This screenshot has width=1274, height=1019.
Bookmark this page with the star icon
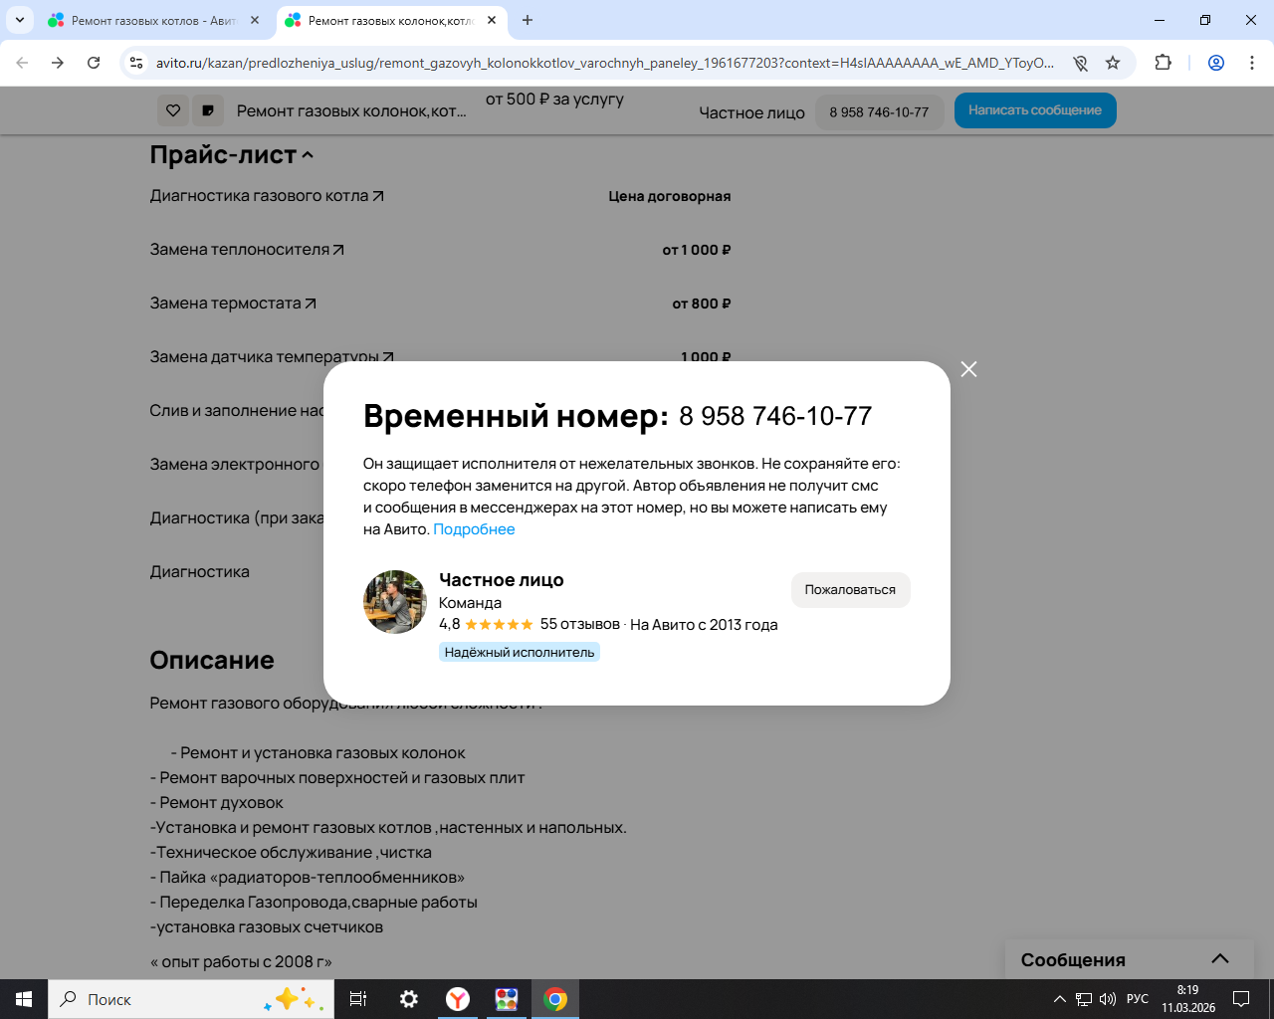1113,63
